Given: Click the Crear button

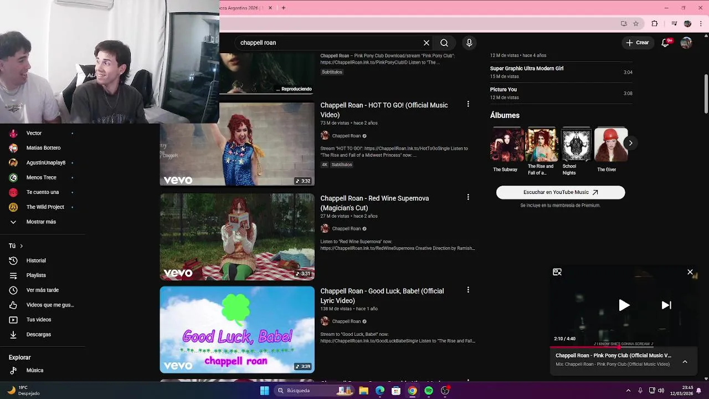Looking at the screenshot, I should [638, 43].
